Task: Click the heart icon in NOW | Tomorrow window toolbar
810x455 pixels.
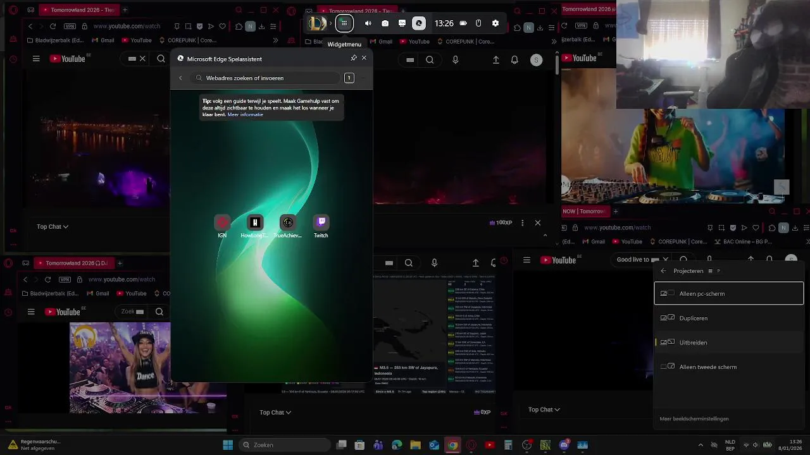Action: click(756, 227)
